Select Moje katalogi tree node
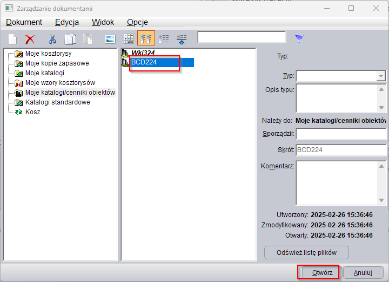The height and width of the screenshot is (282, 389). 45,73
